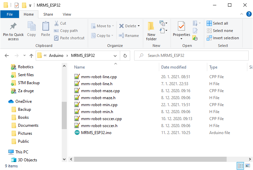Screen dimensions: 253x170
Task: Click the Copy icon in Clipboard group
Action: [31, 27]
